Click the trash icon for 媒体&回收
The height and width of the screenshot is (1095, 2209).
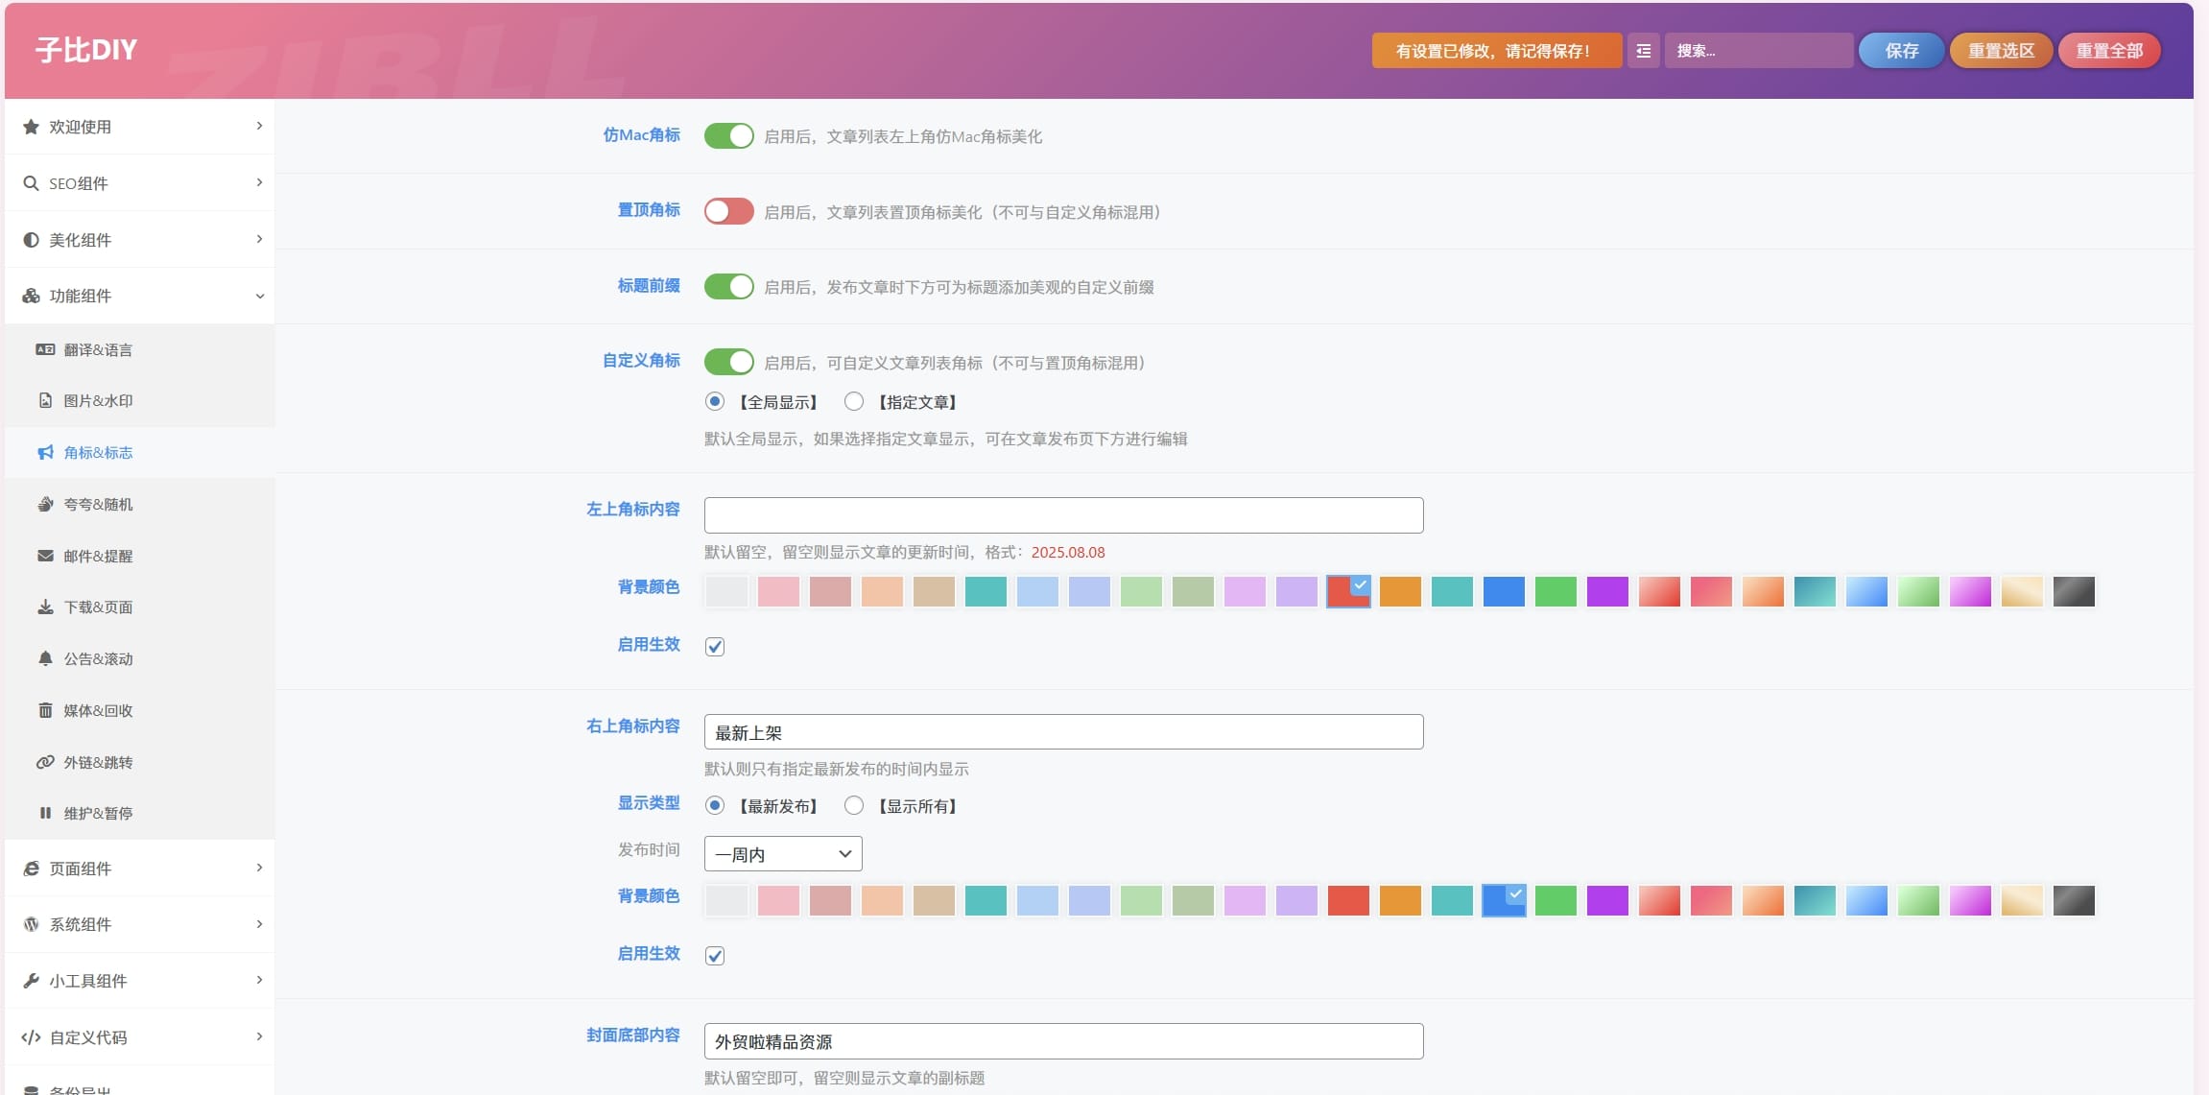[45, 710]
